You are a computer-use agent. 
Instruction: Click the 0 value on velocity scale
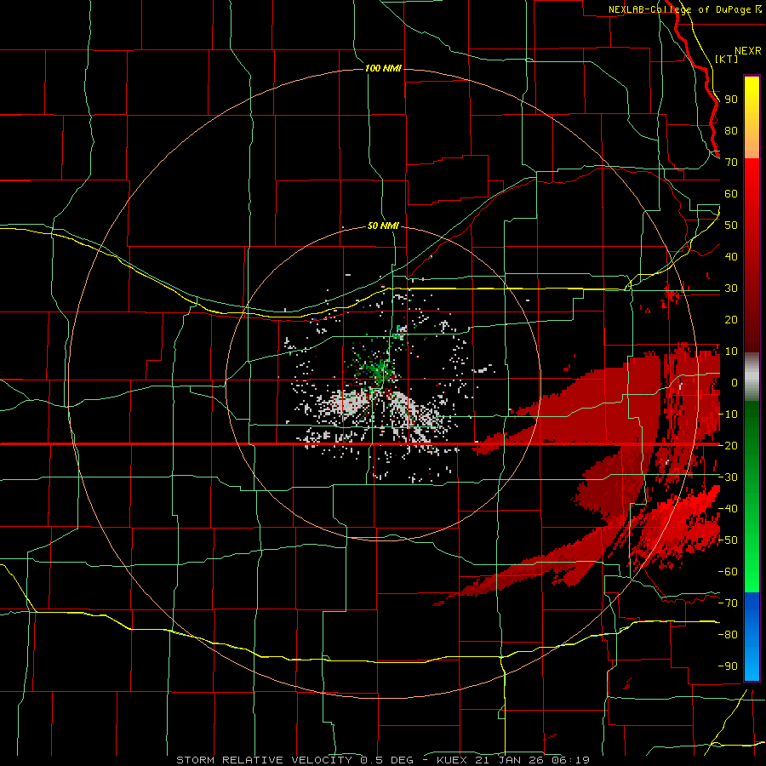[x=735, y=383]
